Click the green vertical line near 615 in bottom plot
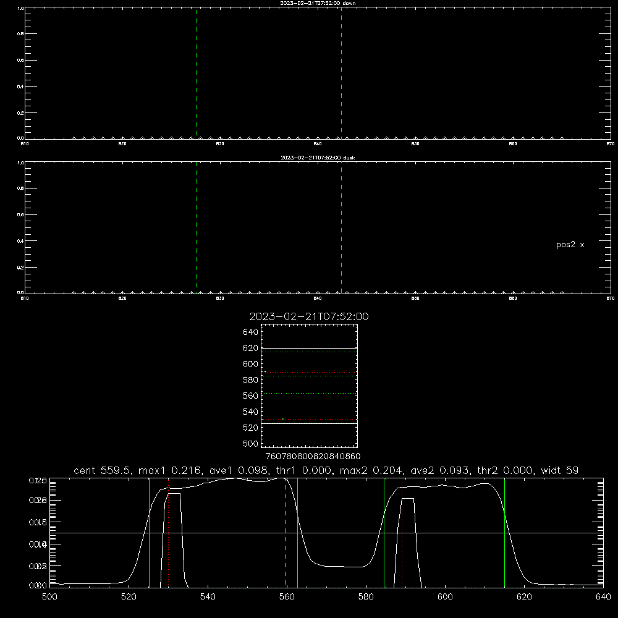The height and width of the screenshot is (618, 618). point(504,532)
